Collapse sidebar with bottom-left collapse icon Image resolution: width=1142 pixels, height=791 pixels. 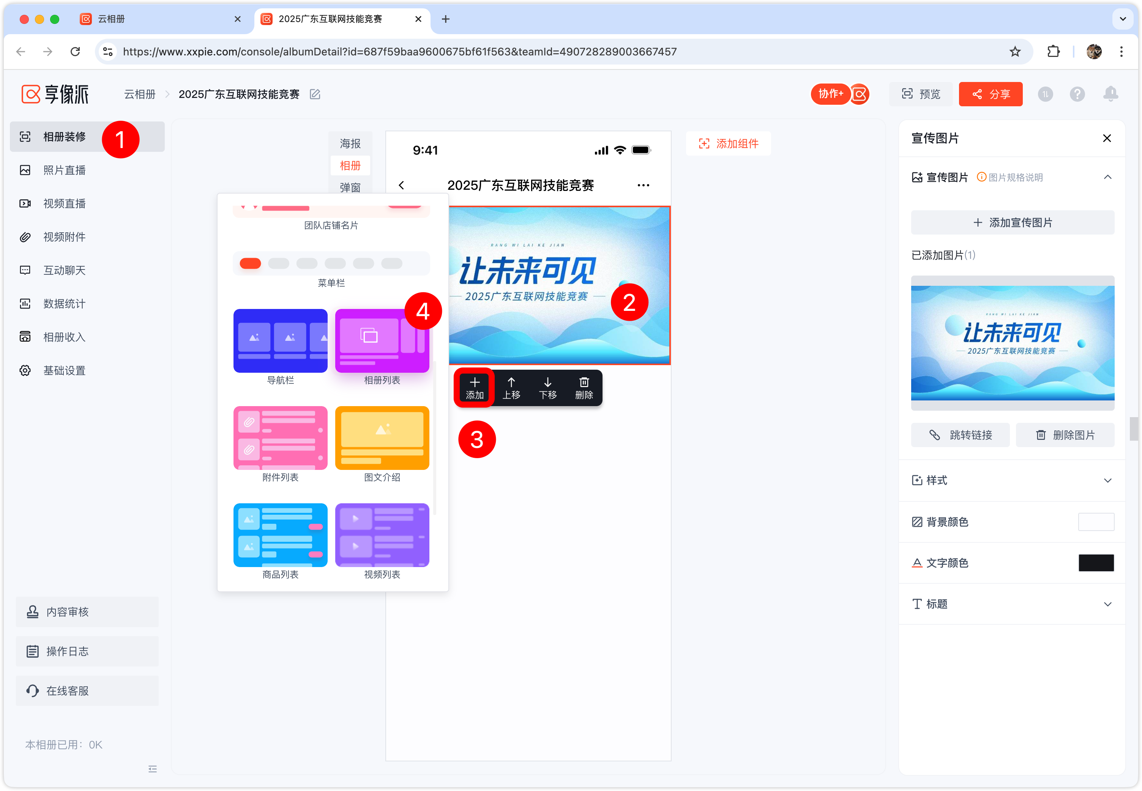(152, 769)
